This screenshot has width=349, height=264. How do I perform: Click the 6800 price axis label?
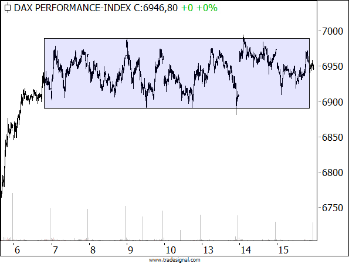(333, 172)
